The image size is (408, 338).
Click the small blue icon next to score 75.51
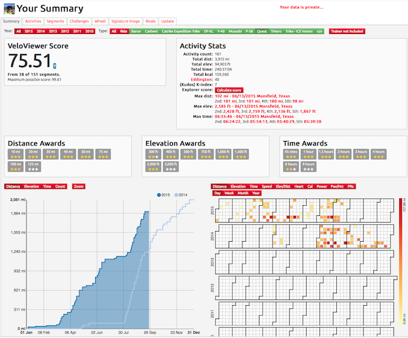[x=55, y=66]
